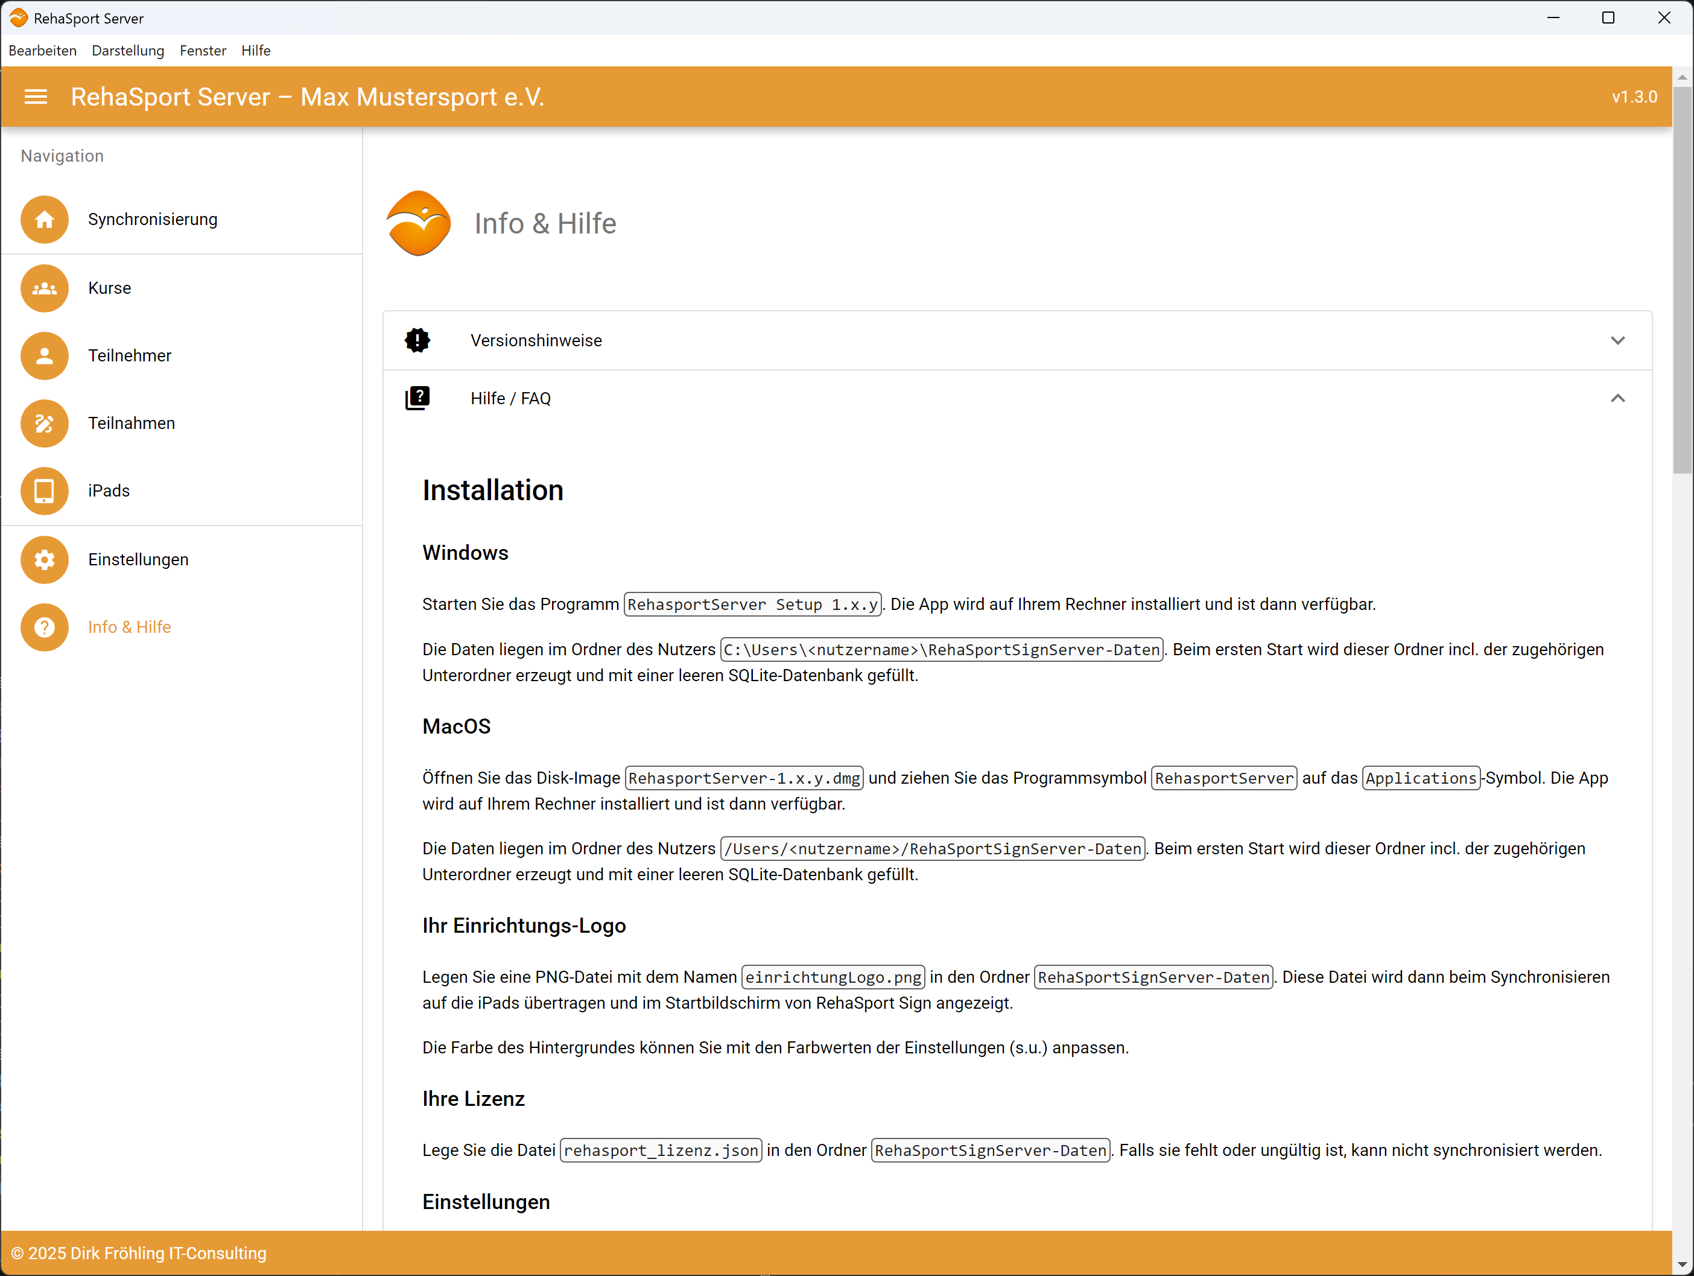Click the hamburger menu icon in header
1694x1276 pixels.
pyautogui.click(x=36, y=97)
